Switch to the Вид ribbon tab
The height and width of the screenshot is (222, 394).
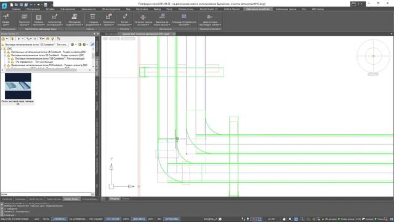tap(128, 9)
